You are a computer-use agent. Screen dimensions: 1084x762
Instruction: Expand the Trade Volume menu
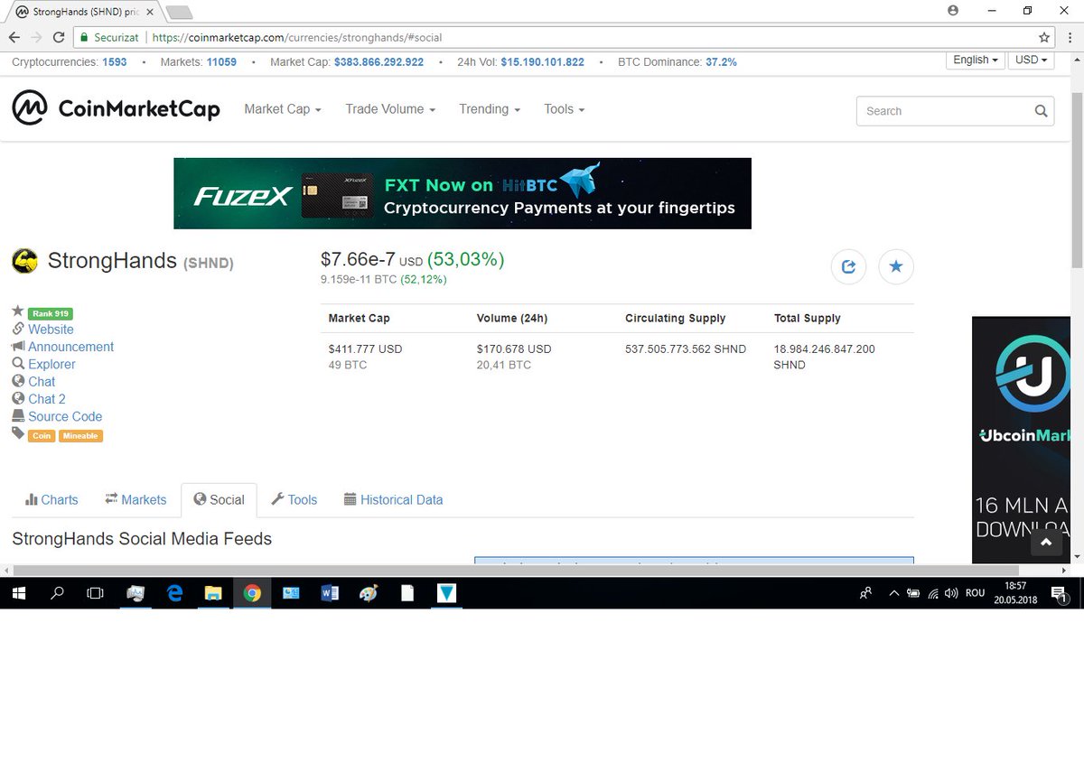tap(390, 109)
